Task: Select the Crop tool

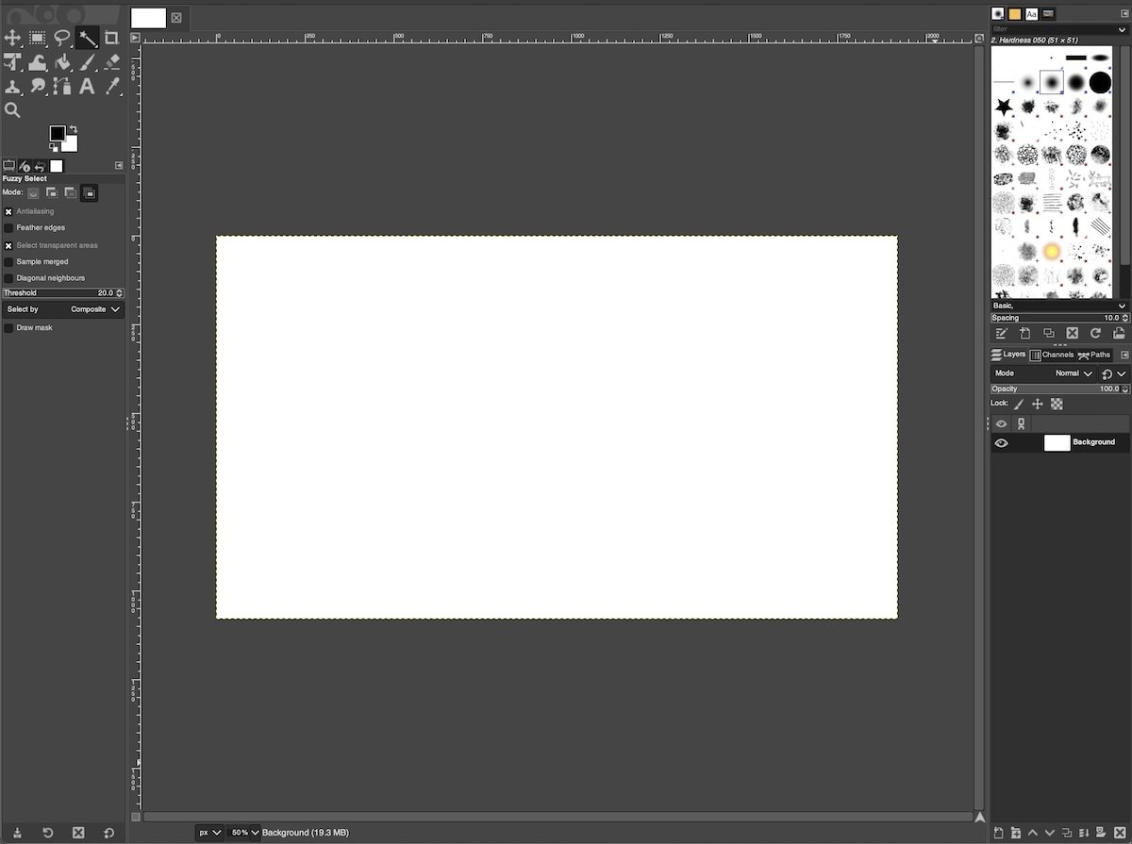Action: tap(110, 38)
